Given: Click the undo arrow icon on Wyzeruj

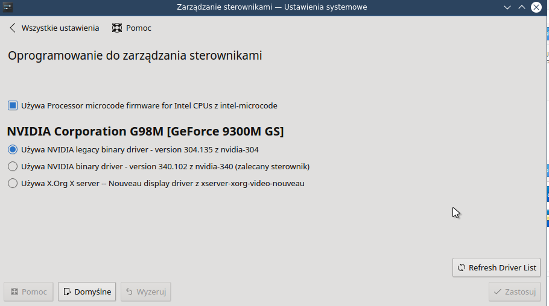Looking at the screenshot, I should coord(129,292).
